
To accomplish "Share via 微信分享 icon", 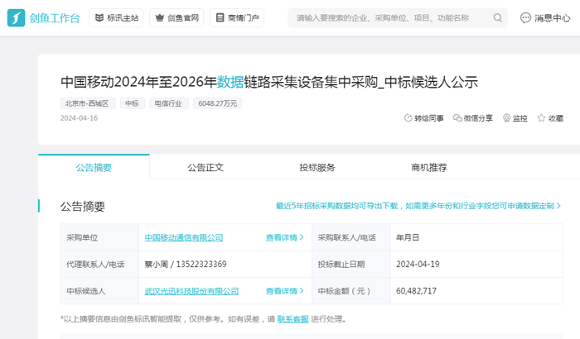I will click(x=457, y=118).
